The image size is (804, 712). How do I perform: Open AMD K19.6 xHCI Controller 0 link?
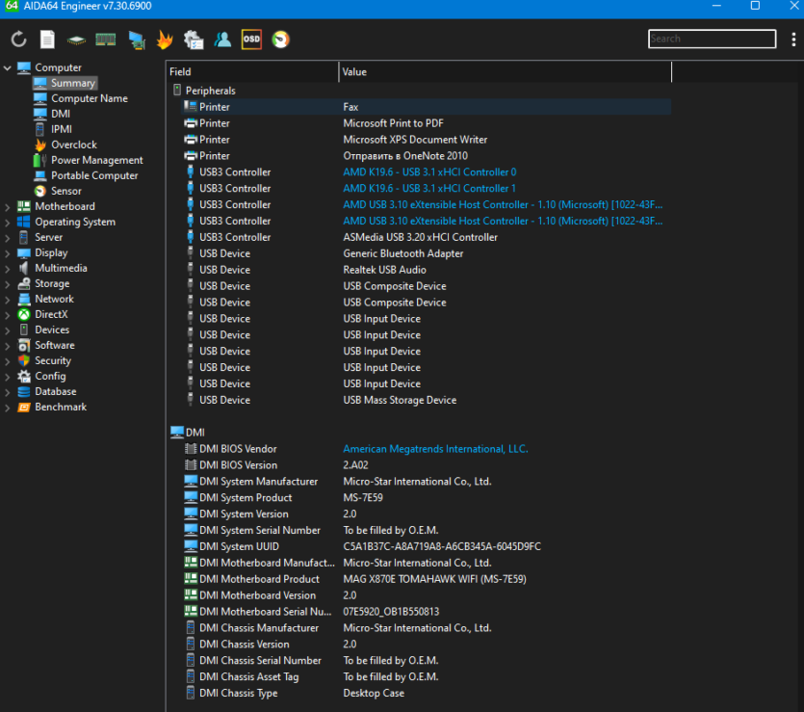point(429,172)
